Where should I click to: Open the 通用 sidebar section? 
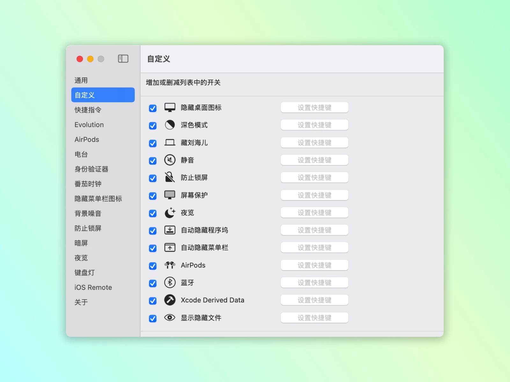pyautogui.click(x=103, y=80)
